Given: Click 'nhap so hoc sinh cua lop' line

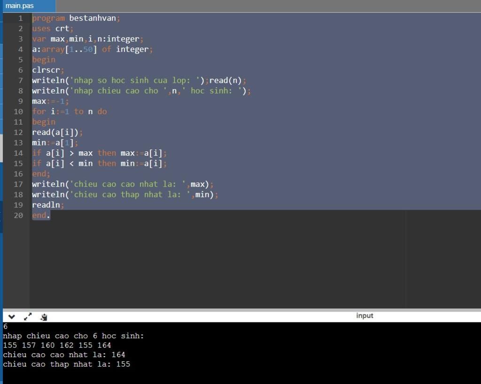Looking at the screenshot, I should coord(139,80).
